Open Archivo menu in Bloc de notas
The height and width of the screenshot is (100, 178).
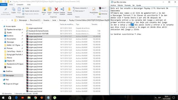pyautogui.click(x=113, y=5)
